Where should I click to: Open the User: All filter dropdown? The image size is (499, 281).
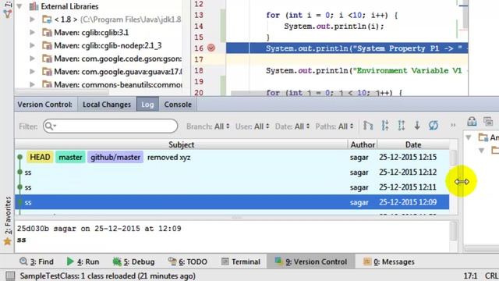[253, 126]
